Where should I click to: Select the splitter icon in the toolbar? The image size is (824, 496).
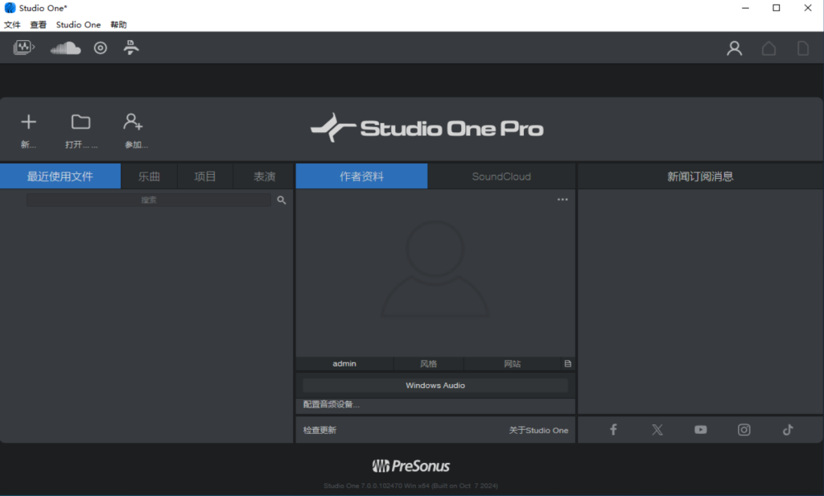[x=130, y=48]
